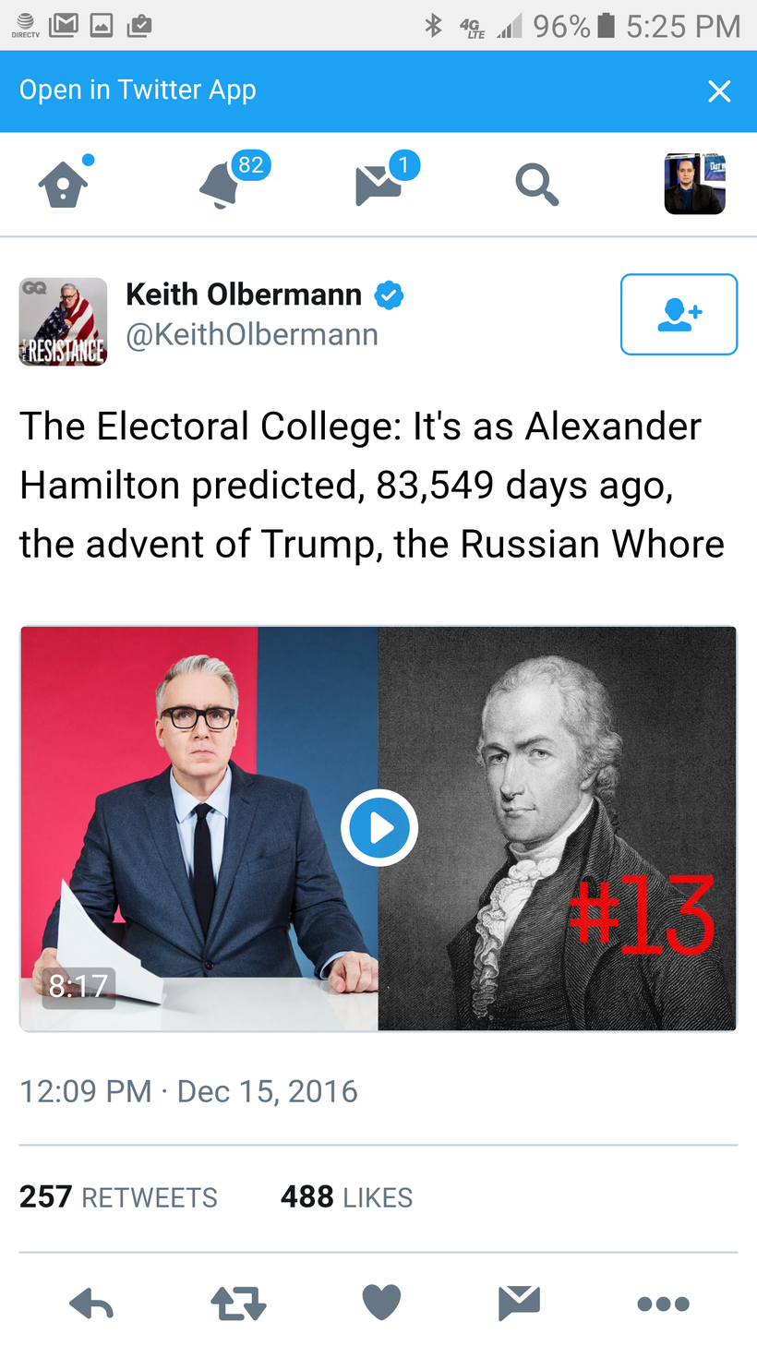Share tweet via direct message icon
757x1346 pixels.
click(519, 1303)
